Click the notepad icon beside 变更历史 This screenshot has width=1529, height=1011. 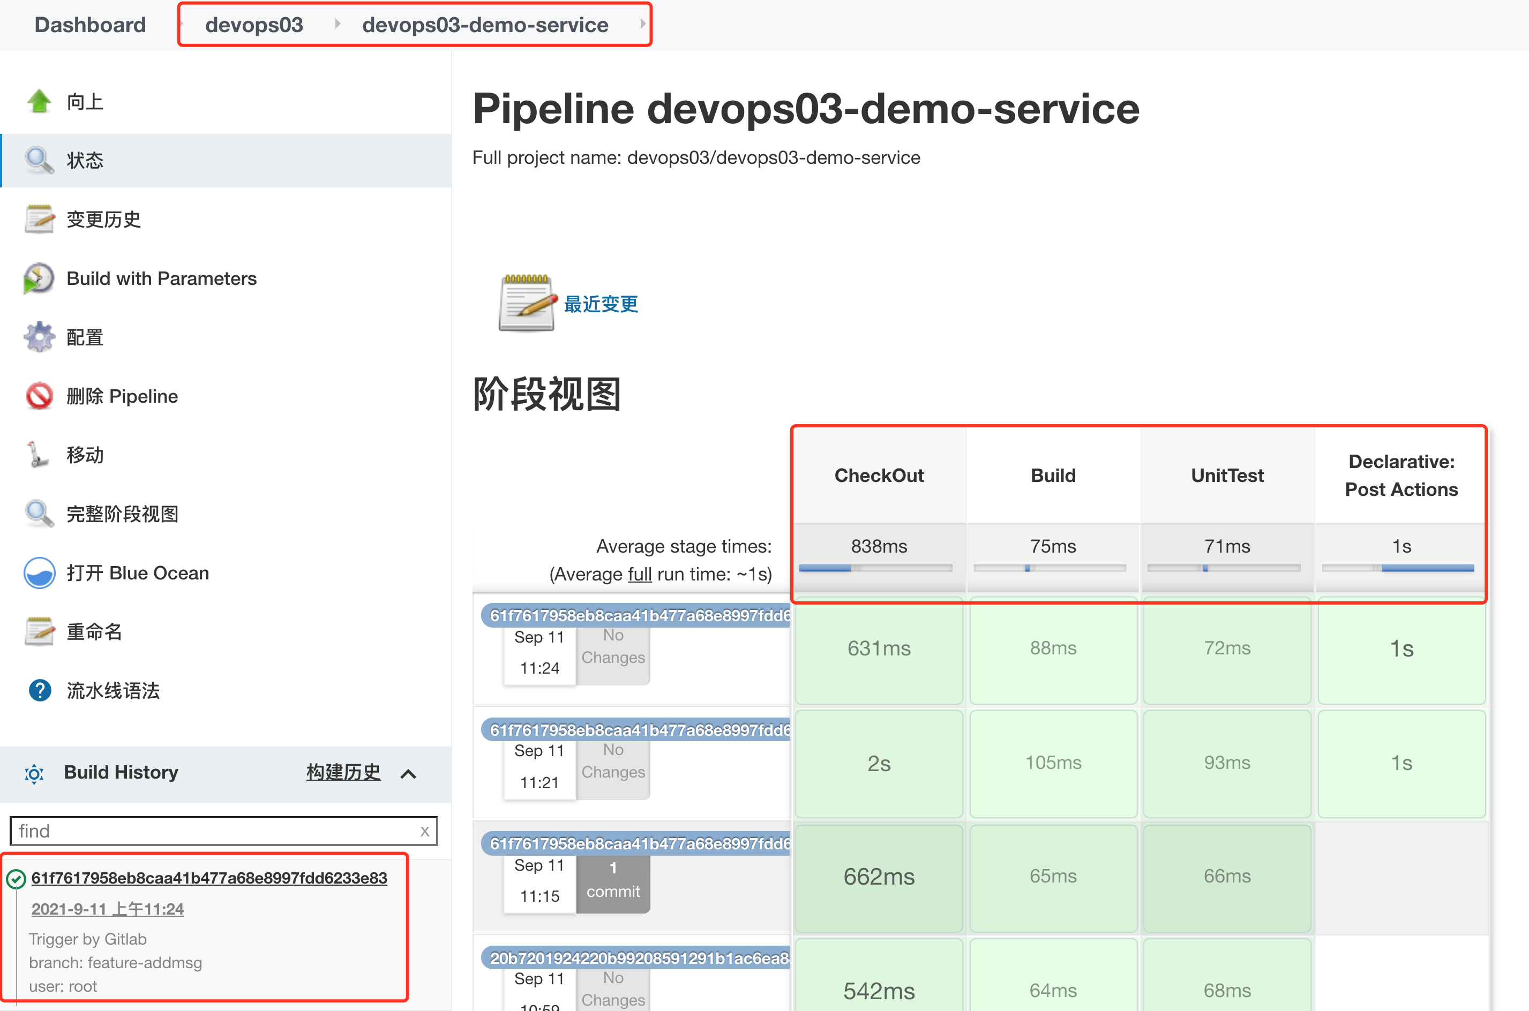(x=39, y=219)
